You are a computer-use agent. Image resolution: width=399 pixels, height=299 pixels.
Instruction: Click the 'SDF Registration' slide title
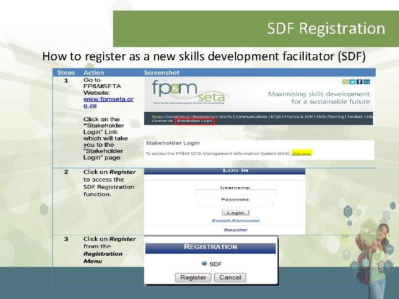point(326,28)
